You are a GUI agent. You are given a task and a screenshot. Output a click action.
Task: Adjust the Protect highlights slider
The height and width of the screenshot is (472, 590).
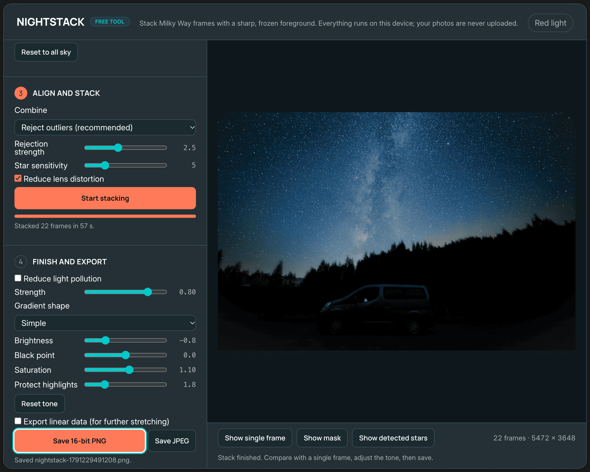[126, 385]
